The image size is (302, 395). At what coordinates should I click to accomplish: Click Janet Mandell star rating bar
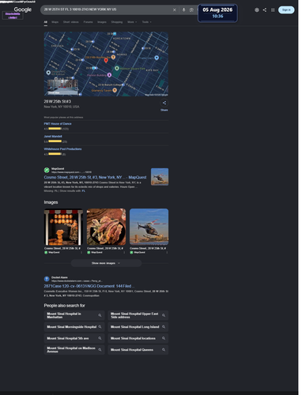55,141
